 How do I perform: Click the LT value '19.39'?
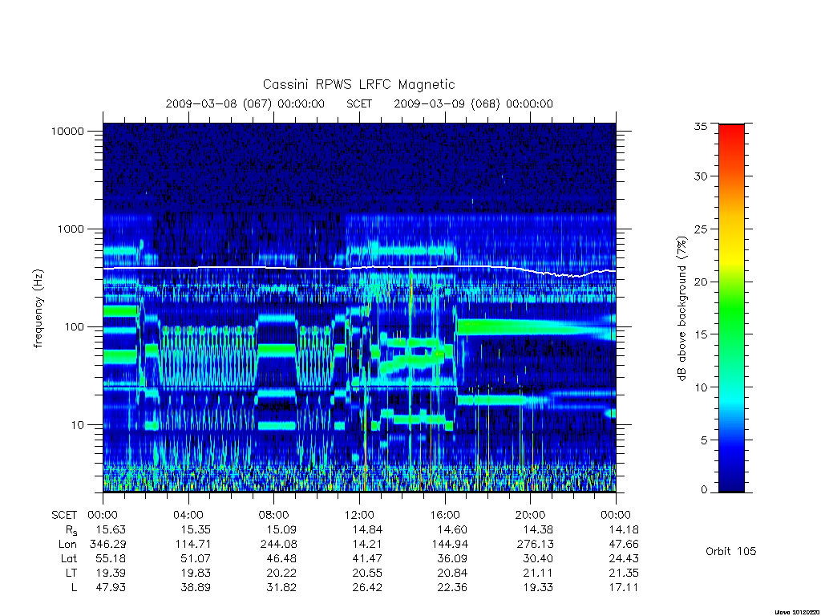(111, 573)
